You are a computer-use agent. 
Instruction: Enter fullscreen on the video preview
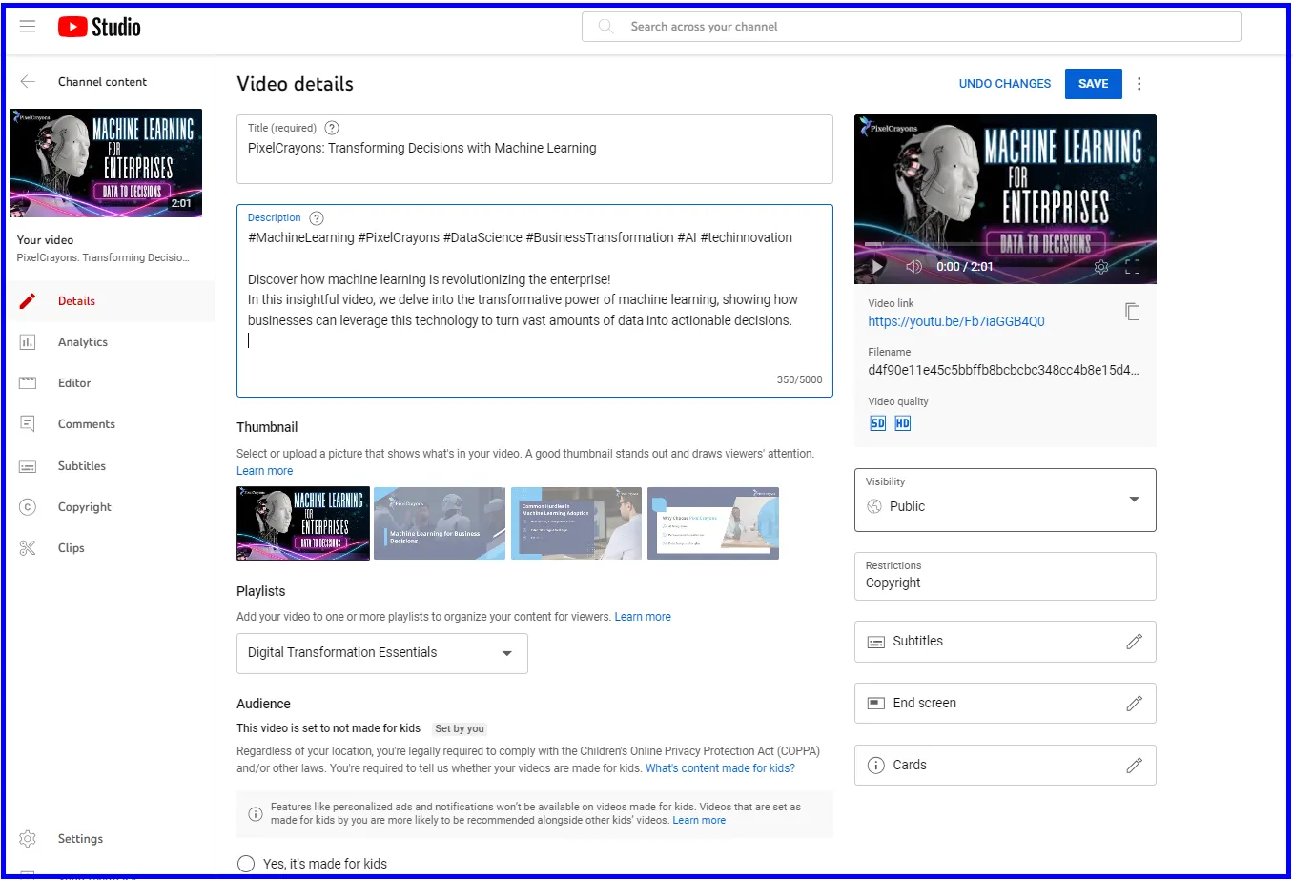(1133, 267)
